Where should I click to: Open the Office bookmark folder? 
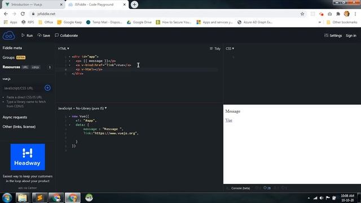[46, 22]
